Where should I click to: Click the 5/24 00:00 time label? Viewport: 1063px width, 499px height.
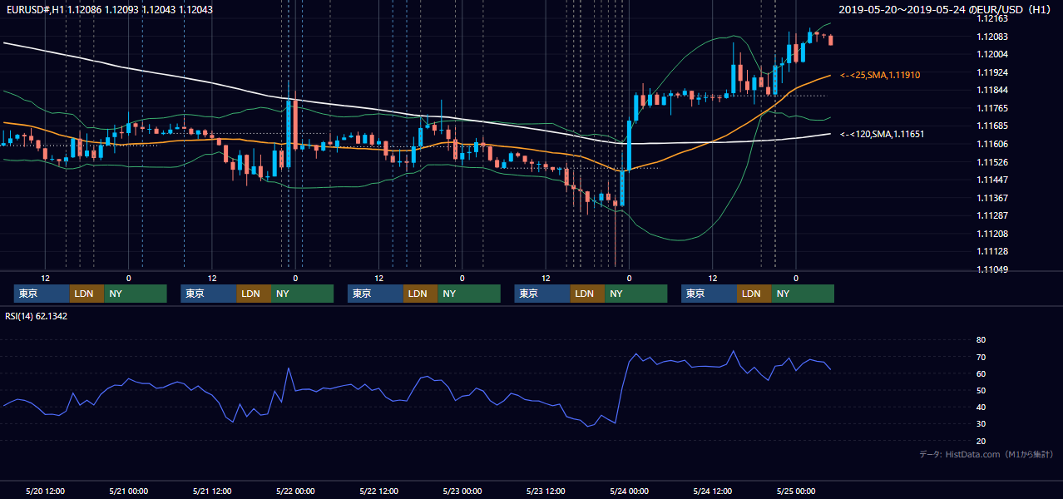coord(629,491)
